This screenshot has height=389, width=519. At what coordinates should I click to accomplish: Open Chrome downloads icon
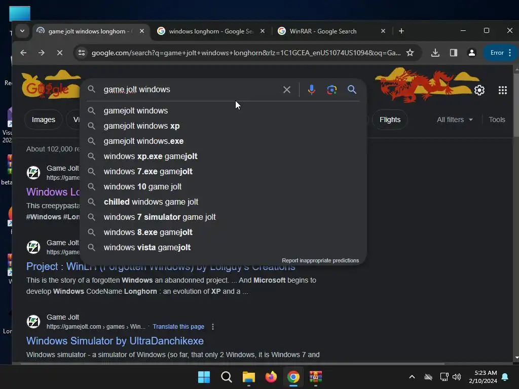(435, 53)
